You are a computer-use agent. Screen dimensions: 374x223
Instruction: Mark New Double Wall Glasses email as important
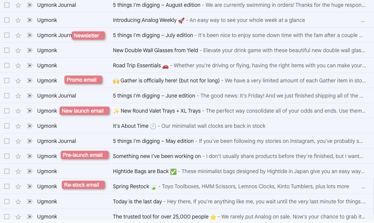pyautogui.click(x=30, y=50)
